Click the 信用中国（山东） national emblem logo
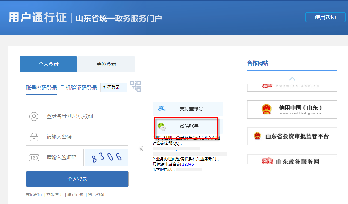Screen dimensions: 348x204 tap(266, 109)
